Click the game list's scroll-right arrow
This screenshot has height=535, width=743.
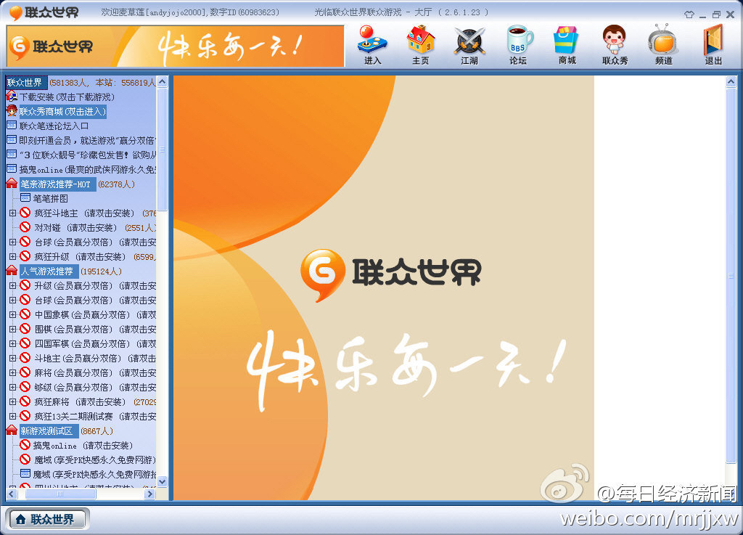point(149,494)
